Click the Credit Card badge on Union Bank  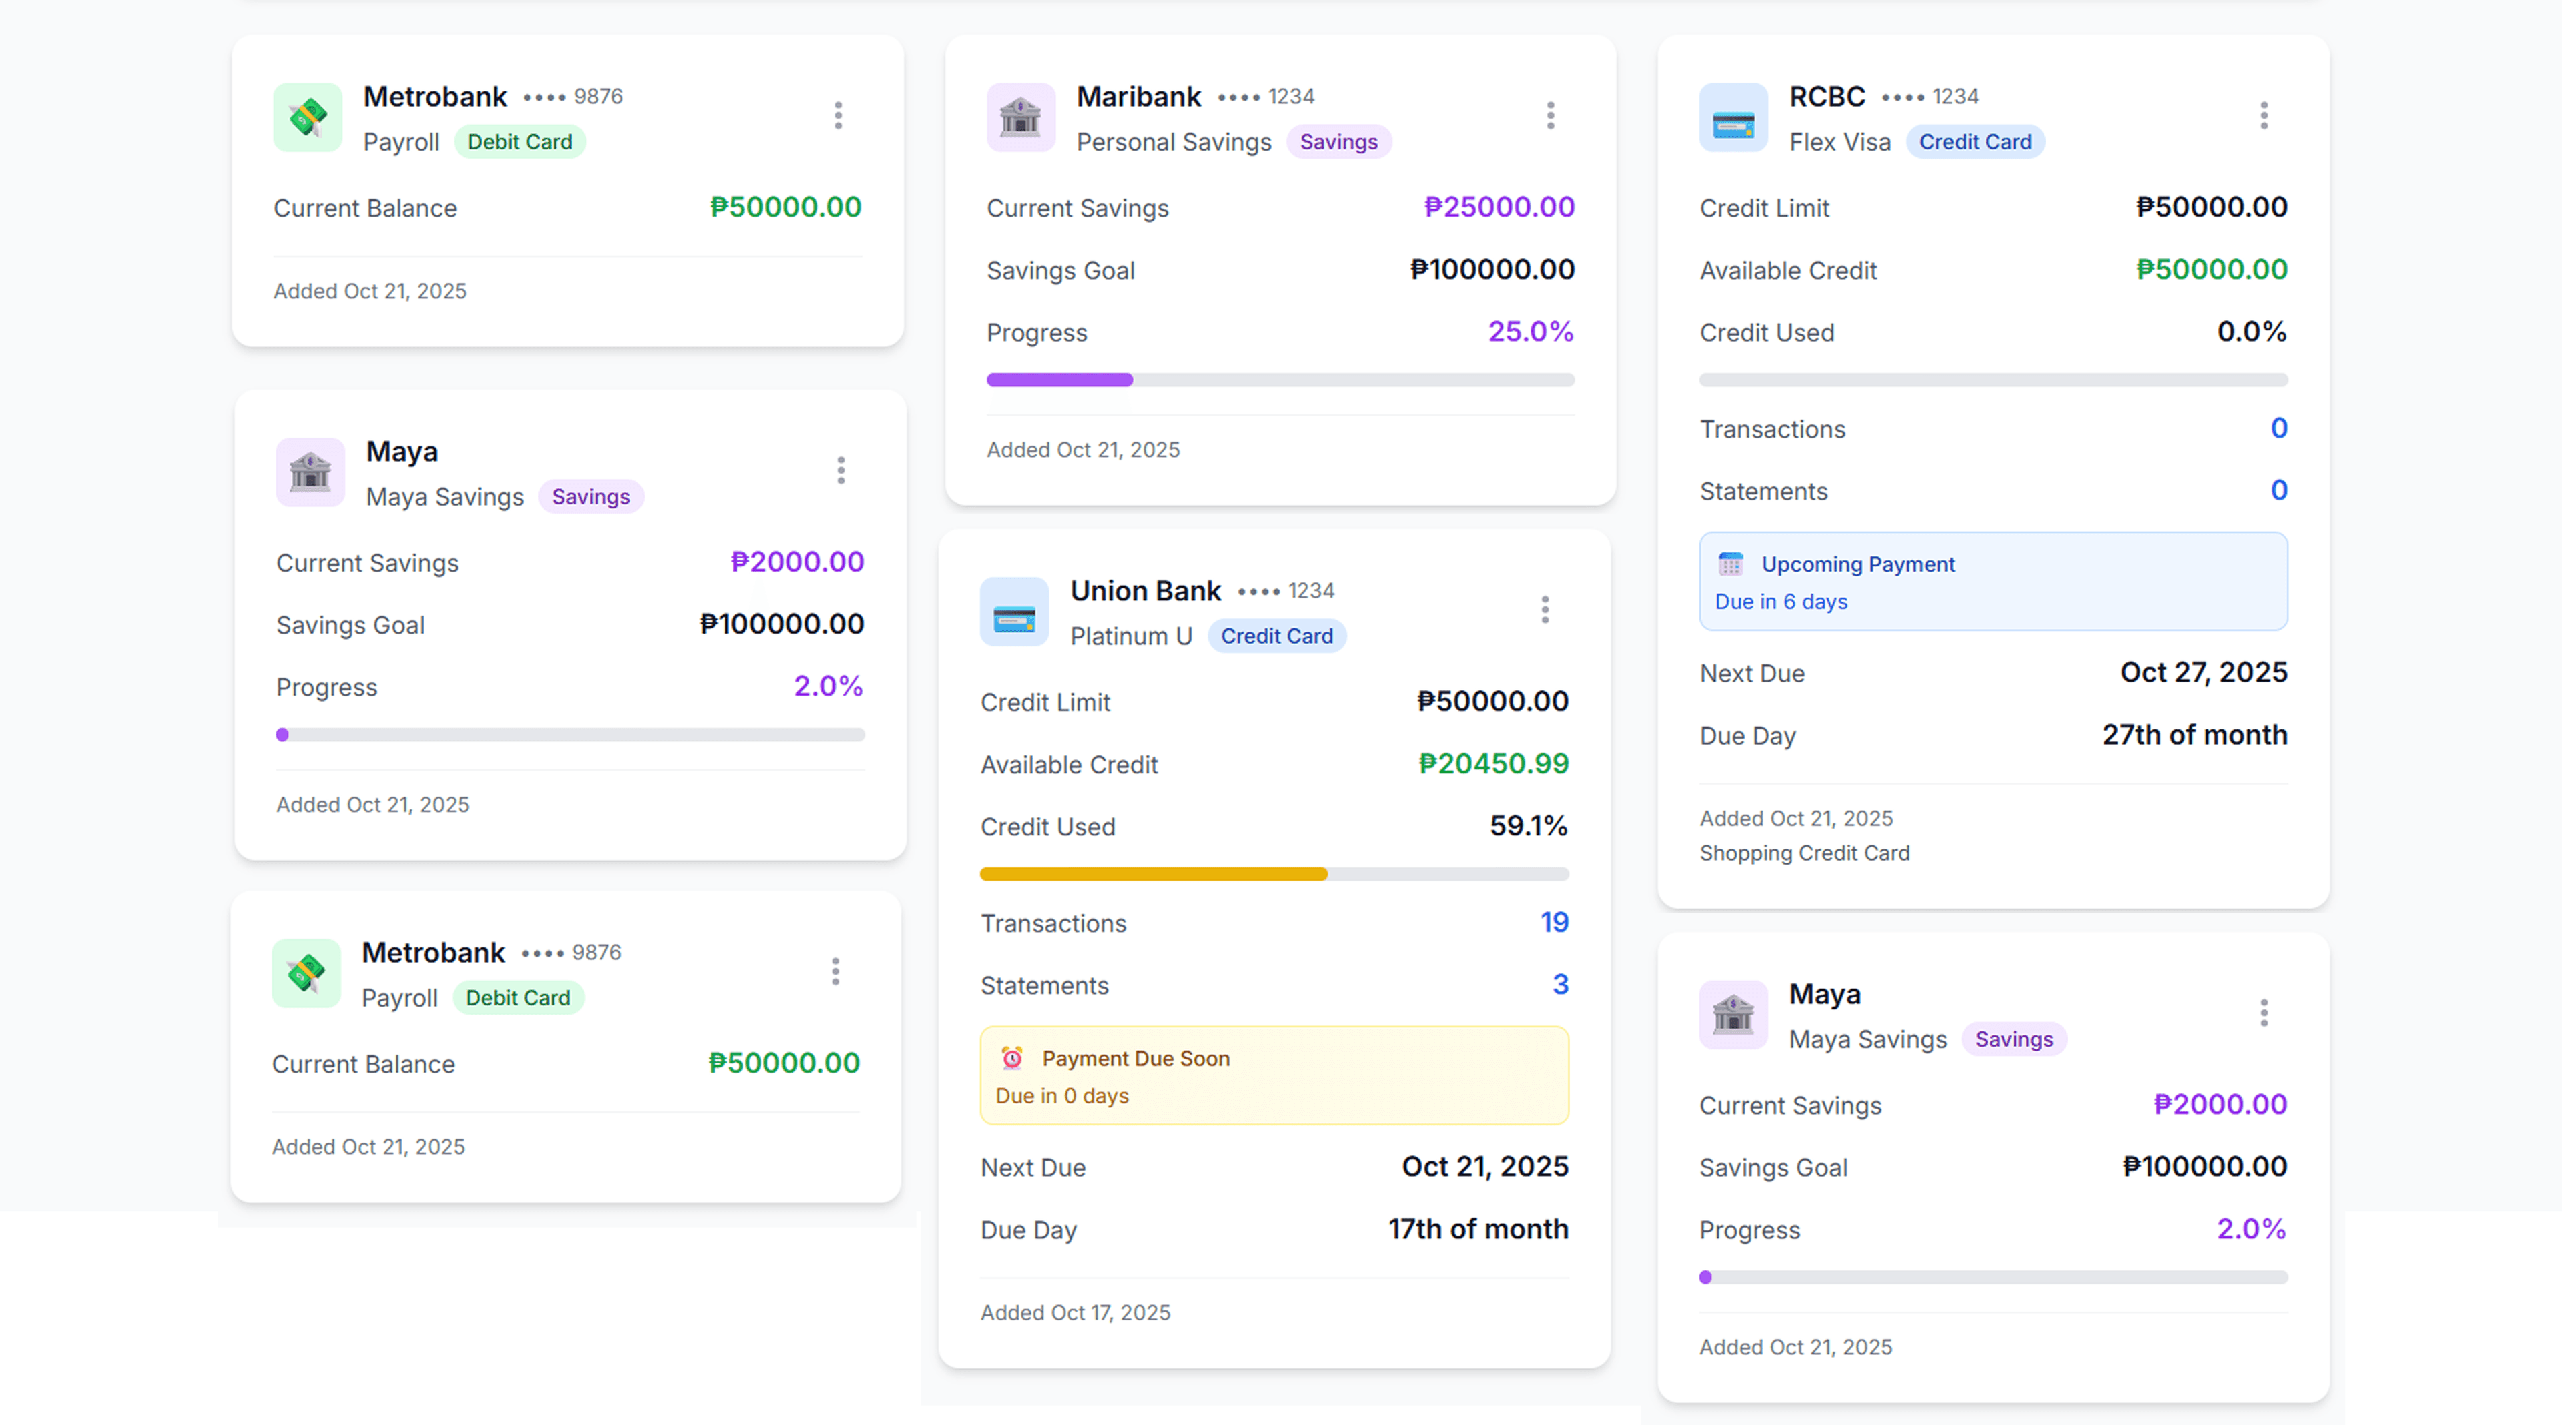click(1277, 635)
